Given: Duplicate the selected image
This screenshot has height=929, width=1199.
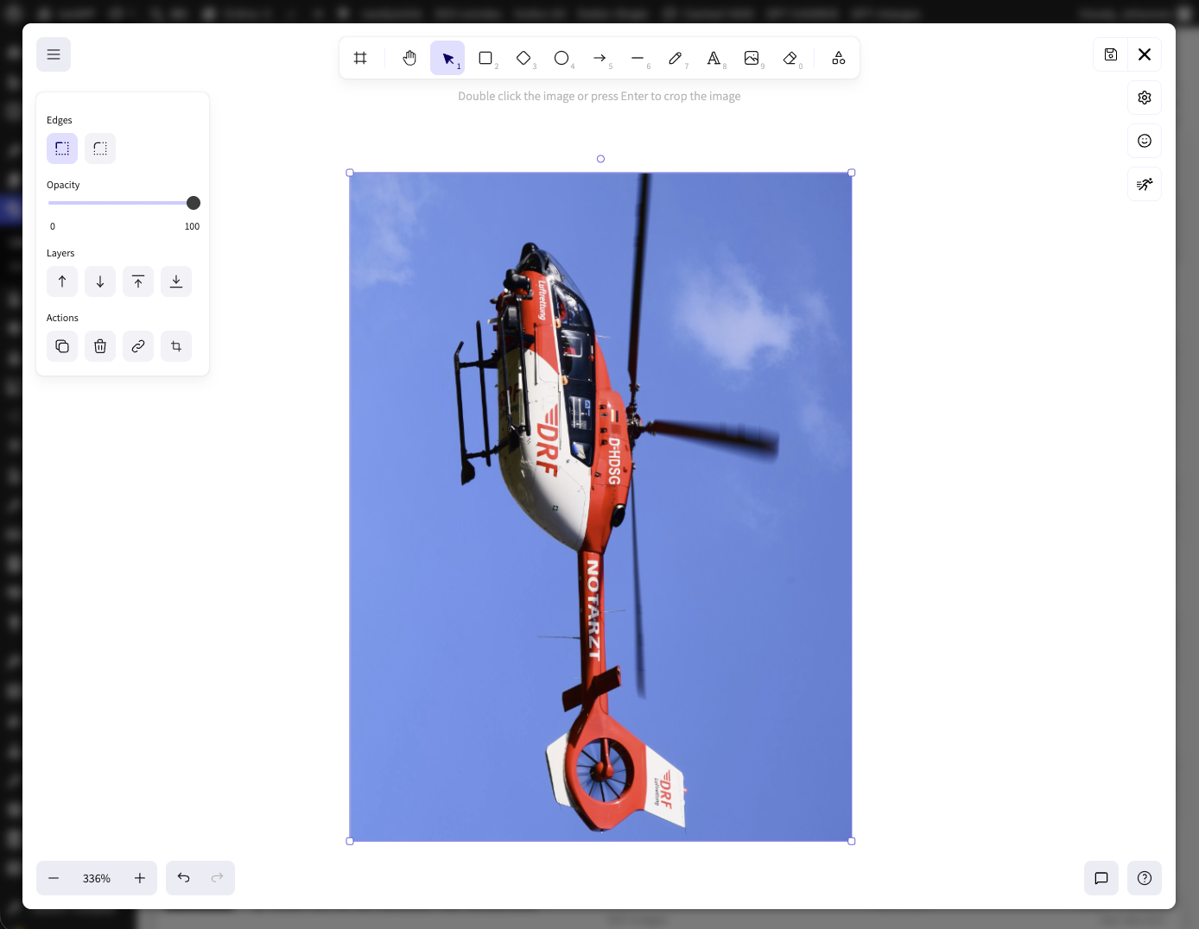Looking at the screenshot, I should coord(62,346).
